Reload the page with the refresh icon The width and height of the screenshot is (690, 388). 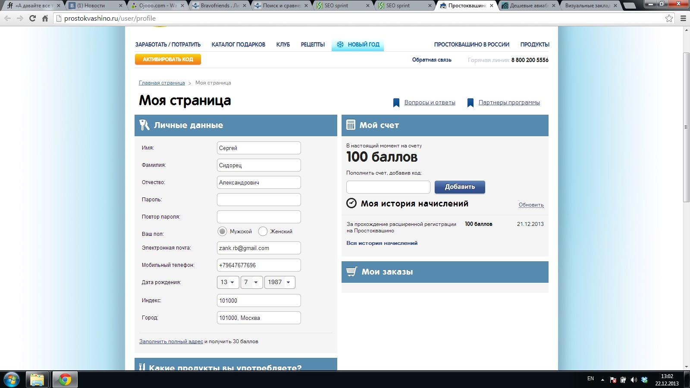(32, 18)
